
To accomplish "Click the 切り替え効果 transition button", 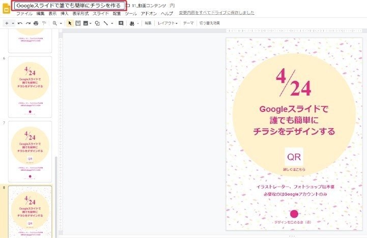I will point(210,23).
